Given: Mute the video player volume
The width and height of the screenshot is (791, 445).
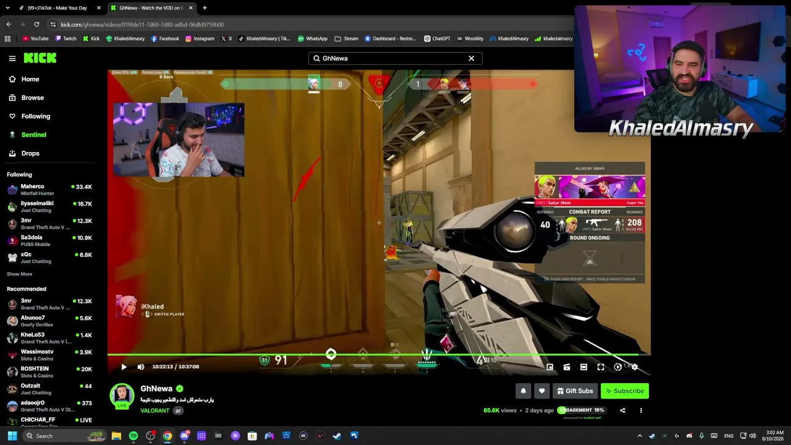Looking at the screenshot, I should [140, 367].
